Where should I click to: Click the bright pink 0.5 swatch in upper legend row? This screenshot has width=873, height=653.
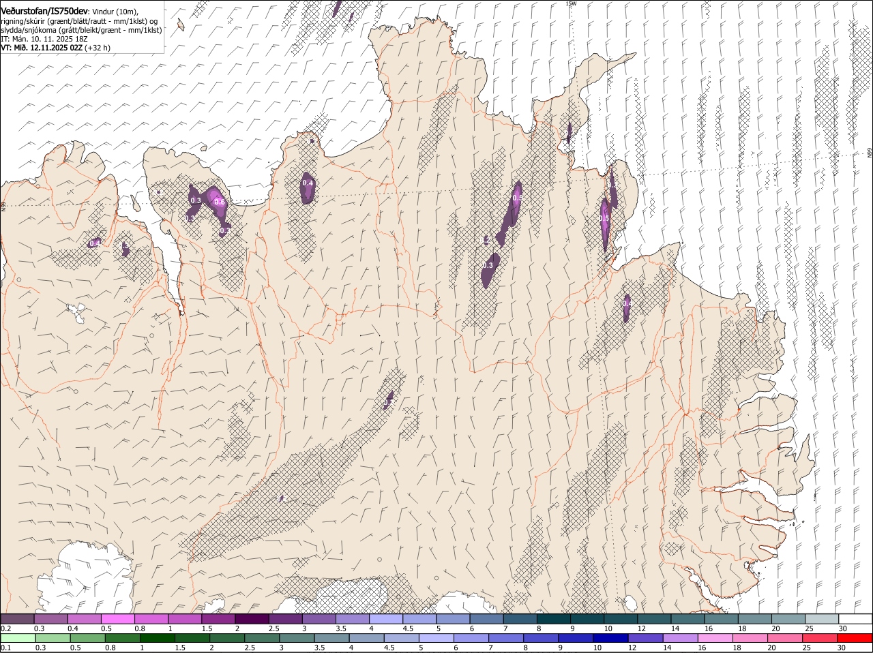[x=118, y=618]
